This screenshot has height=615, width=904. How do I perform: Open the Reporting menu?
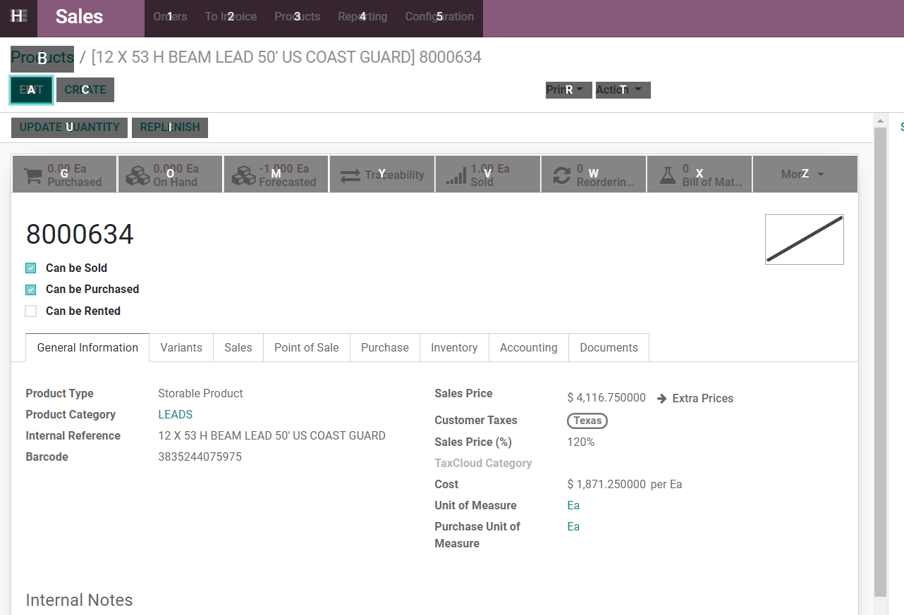coord(362,17)
